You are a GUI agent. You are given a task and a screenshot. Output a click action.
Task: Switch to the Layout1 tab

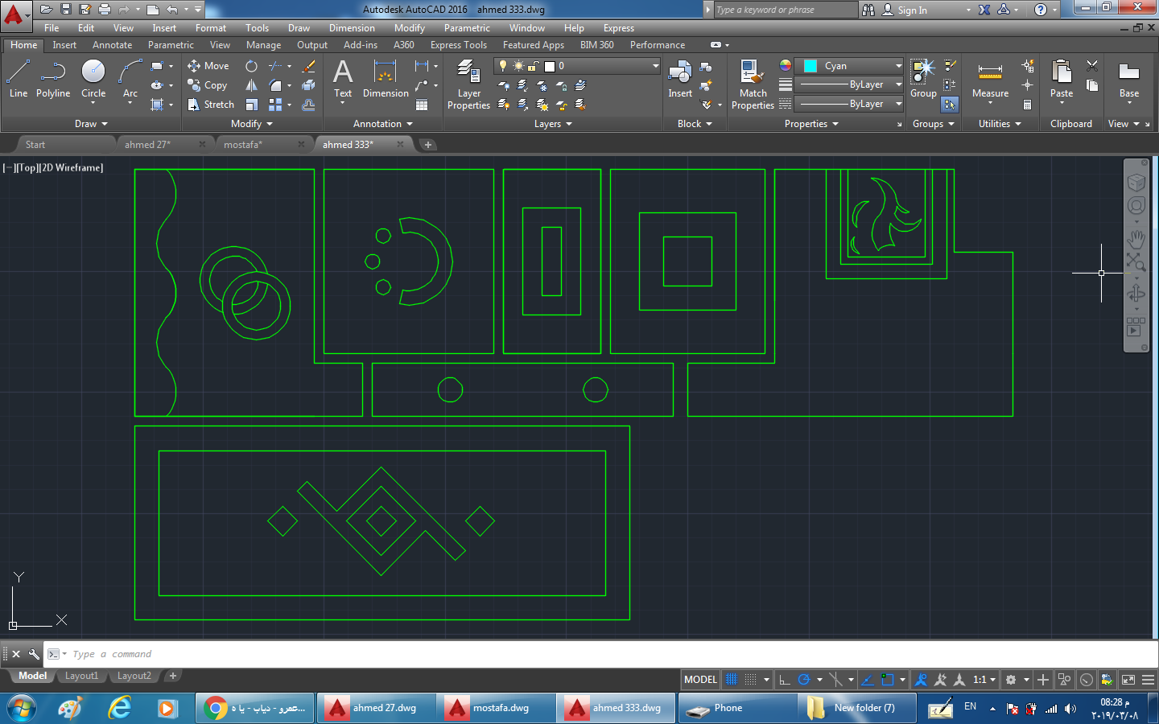[81, 677]
